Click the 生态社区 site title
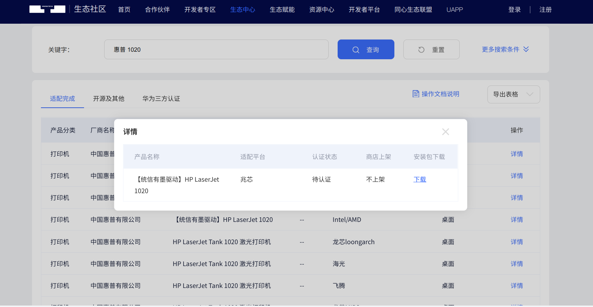Viewport: 593px width, 307px height. pyautogui.click(x=90, y=9)
